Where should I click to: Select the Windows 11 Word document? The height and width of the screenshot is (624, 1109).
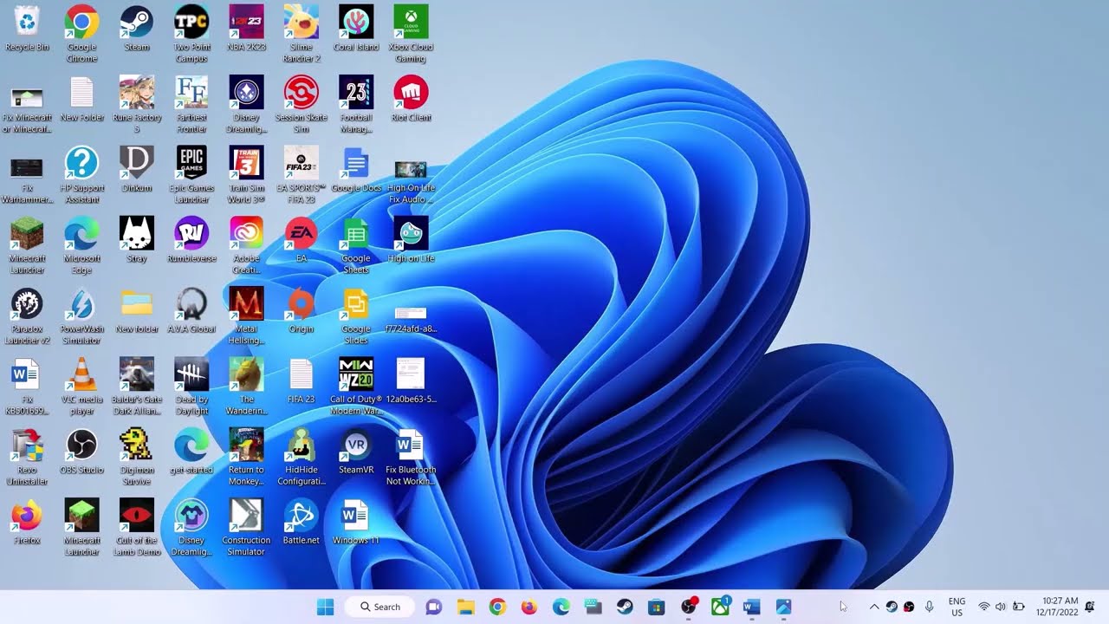[x=356, y=522]
